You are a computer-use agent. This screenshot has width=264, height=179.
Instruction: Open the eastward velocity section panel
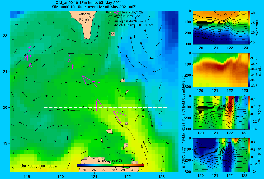point(220,155)
